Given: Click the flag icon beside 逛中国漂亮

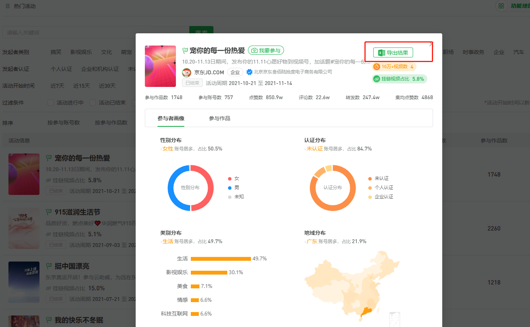Looking at the screenshot, I should [49, 266].
